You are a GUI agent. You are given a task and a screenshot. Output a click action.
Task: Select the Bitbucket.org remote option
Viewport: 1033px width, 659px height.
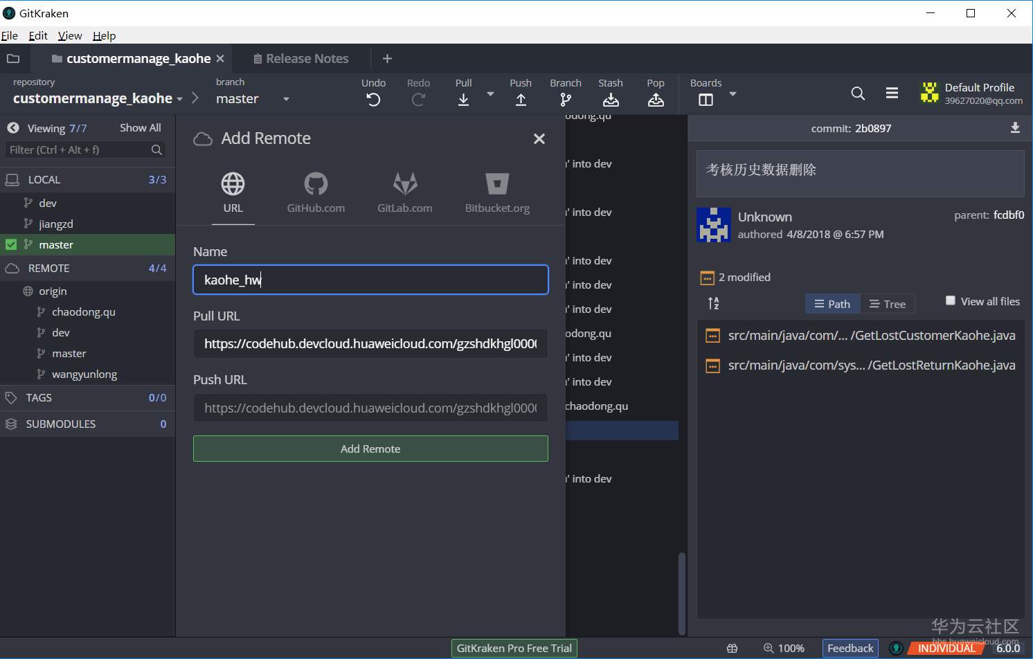point(497,192)
